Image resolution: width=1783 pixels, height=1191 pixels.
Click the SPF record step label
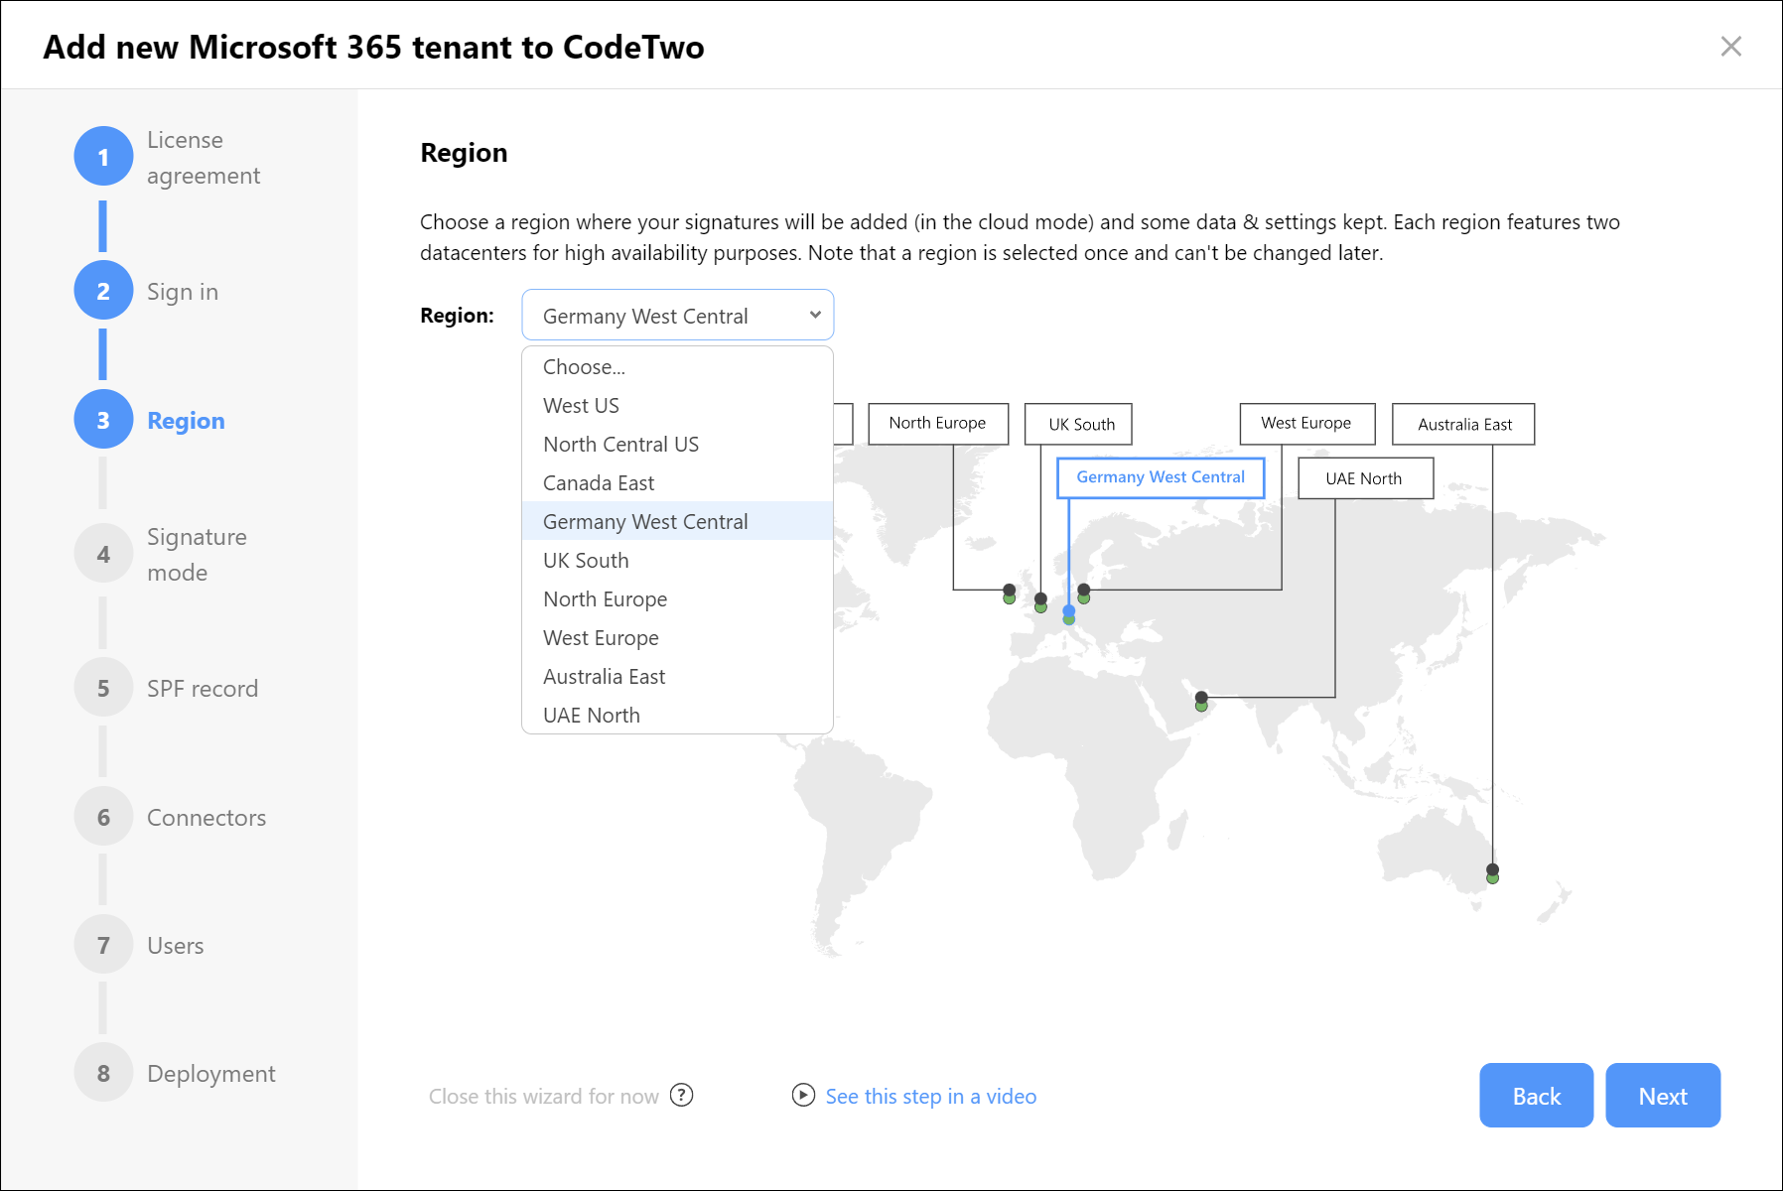click(x=203, y=689)
